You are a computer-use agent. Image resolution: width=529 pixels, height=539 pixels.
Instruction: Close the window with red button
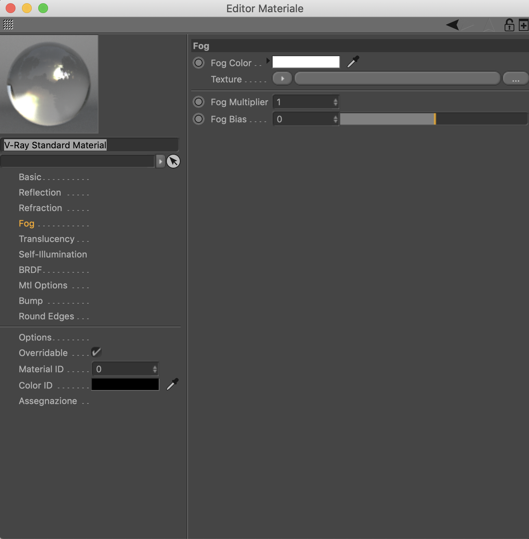pyautogui.click(x=11, y=8)
